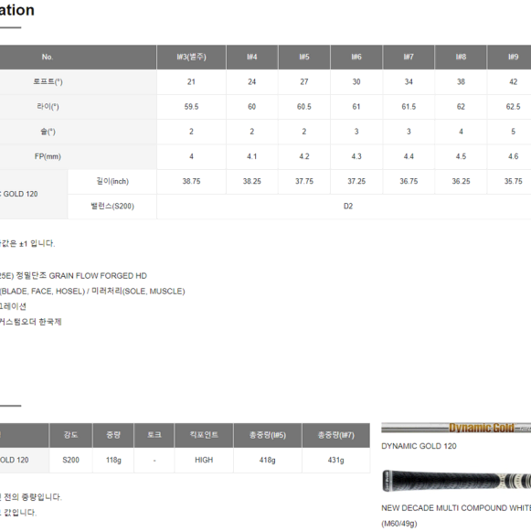Click loft value 24
This screenshot has width=531, height=531.
click(252, 81)
